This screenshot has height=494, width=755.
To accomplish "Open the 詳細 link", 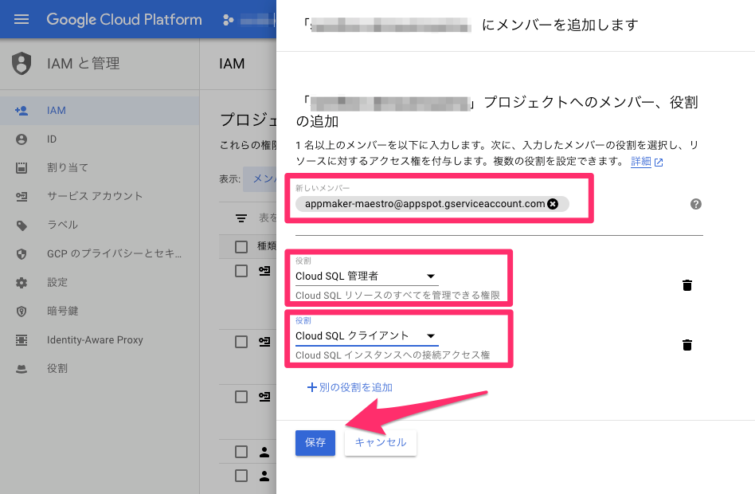I will [x=647, y=162].
